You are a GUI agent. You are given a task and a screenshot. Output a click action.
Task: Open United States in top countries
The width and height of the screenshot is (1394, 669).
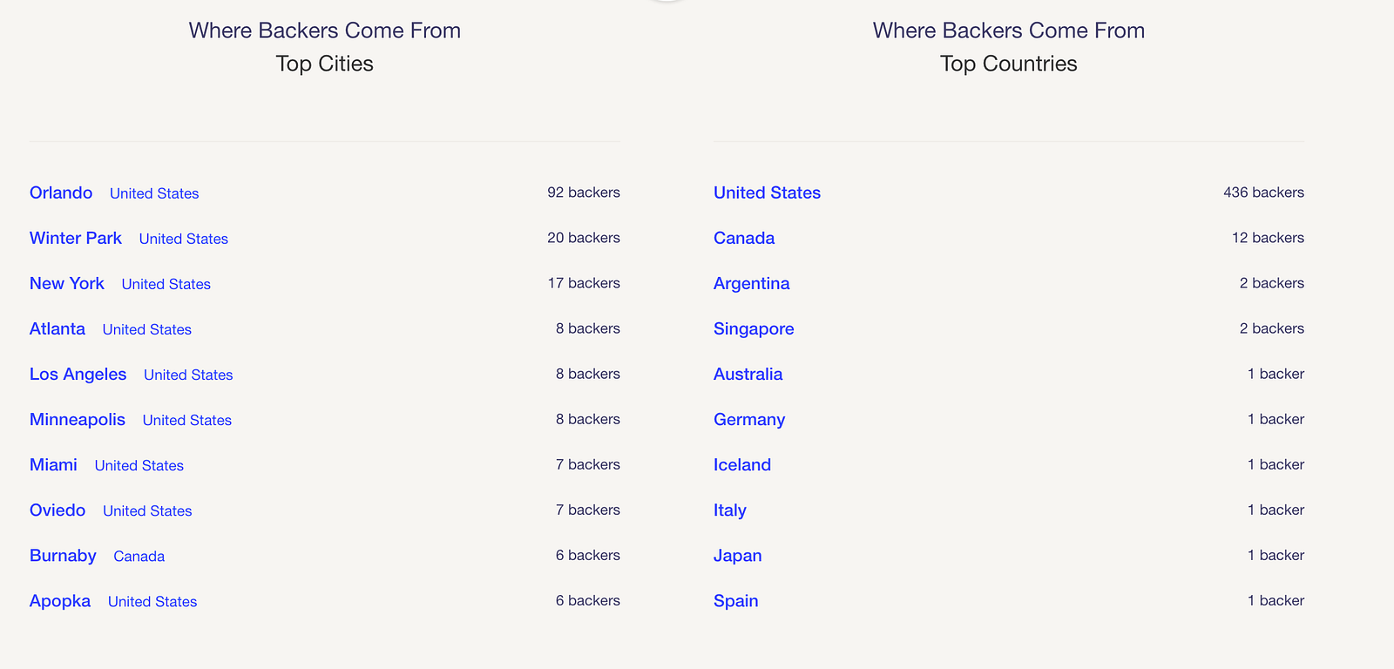[x=767, y=193]
